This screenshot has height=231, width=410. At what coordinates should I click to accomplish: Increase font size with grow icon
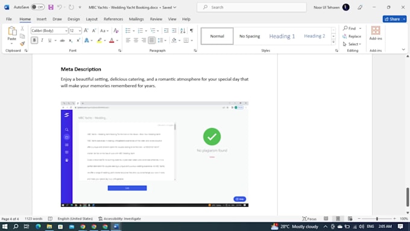[x=86, y=31]
